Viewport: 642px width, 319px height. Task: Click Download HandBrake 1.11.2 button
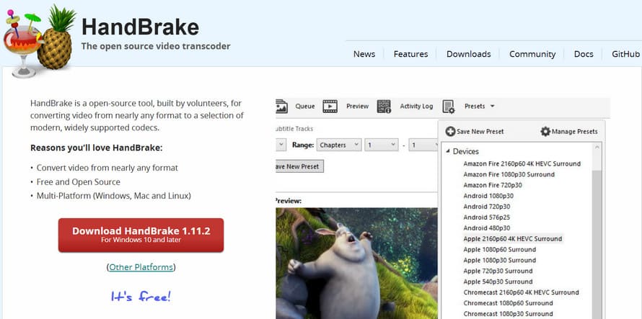click(141, 235)
